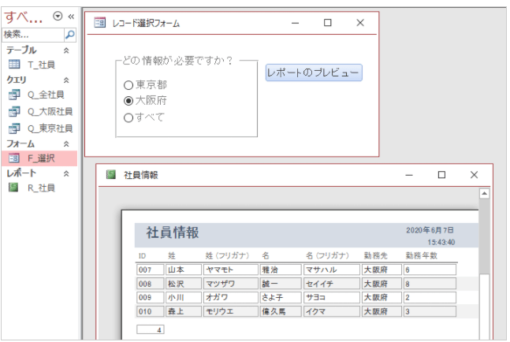Select the Q_大阪社員 query icon

(x=13, y=111)
